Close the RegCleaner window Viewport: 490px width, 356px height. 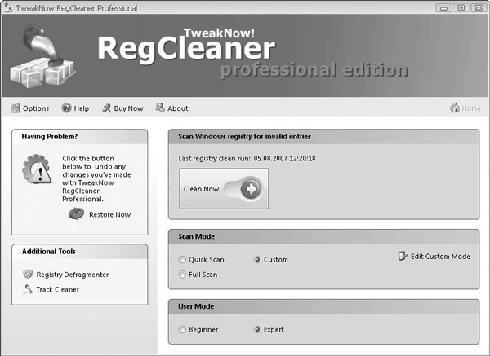(479, 8)
